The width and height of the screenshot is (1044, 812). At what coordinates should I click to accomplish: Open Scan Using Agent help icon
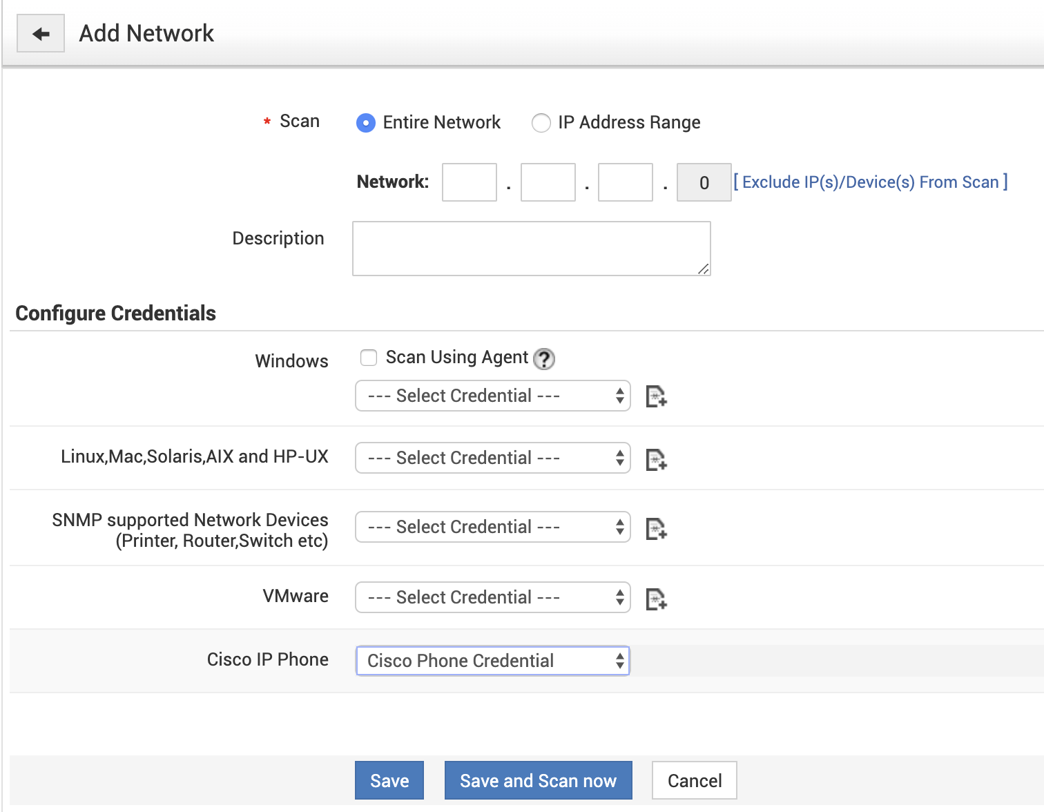pyautogui.click(x=544, y=358)
